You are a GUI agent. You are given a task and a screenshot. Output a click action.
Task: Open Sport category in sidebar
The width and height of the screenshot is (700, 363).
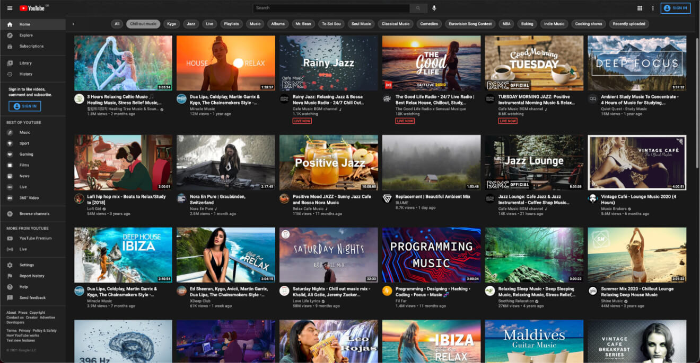(33, 143)
